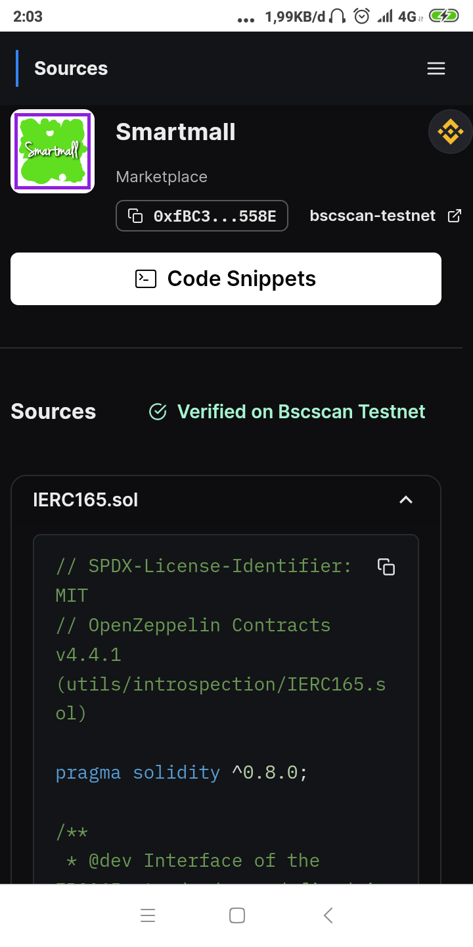Tap the Binance chain logo badge
The image size is (473, 947).
pos(450,132)
